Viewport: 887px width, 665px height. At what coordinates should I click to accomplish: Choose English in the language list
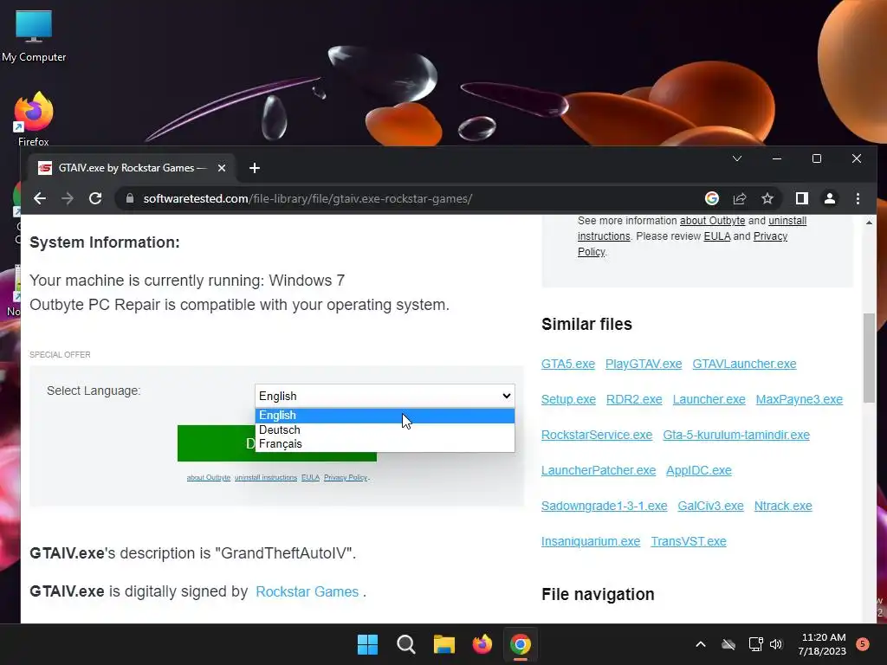click(x=385, y=415)
